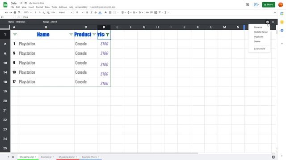Screen dimensions: 286x160
Task: Apply italic formatting
Action: 91,12
